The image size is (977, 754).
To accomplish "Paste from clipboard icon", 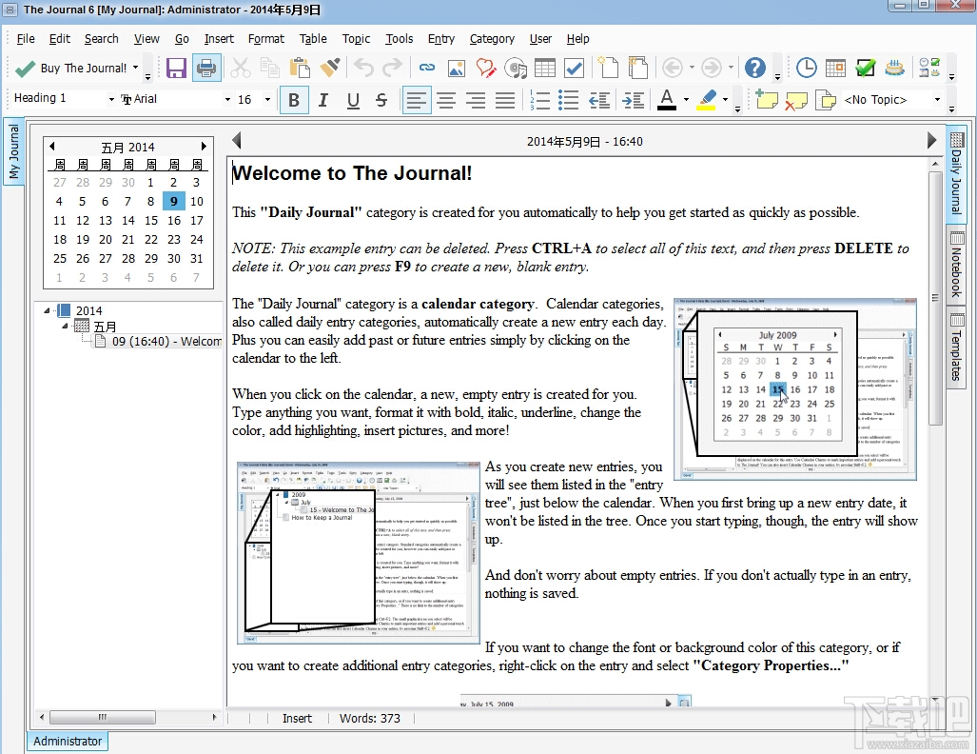I will pyautogui.click(x=300, y=68).
